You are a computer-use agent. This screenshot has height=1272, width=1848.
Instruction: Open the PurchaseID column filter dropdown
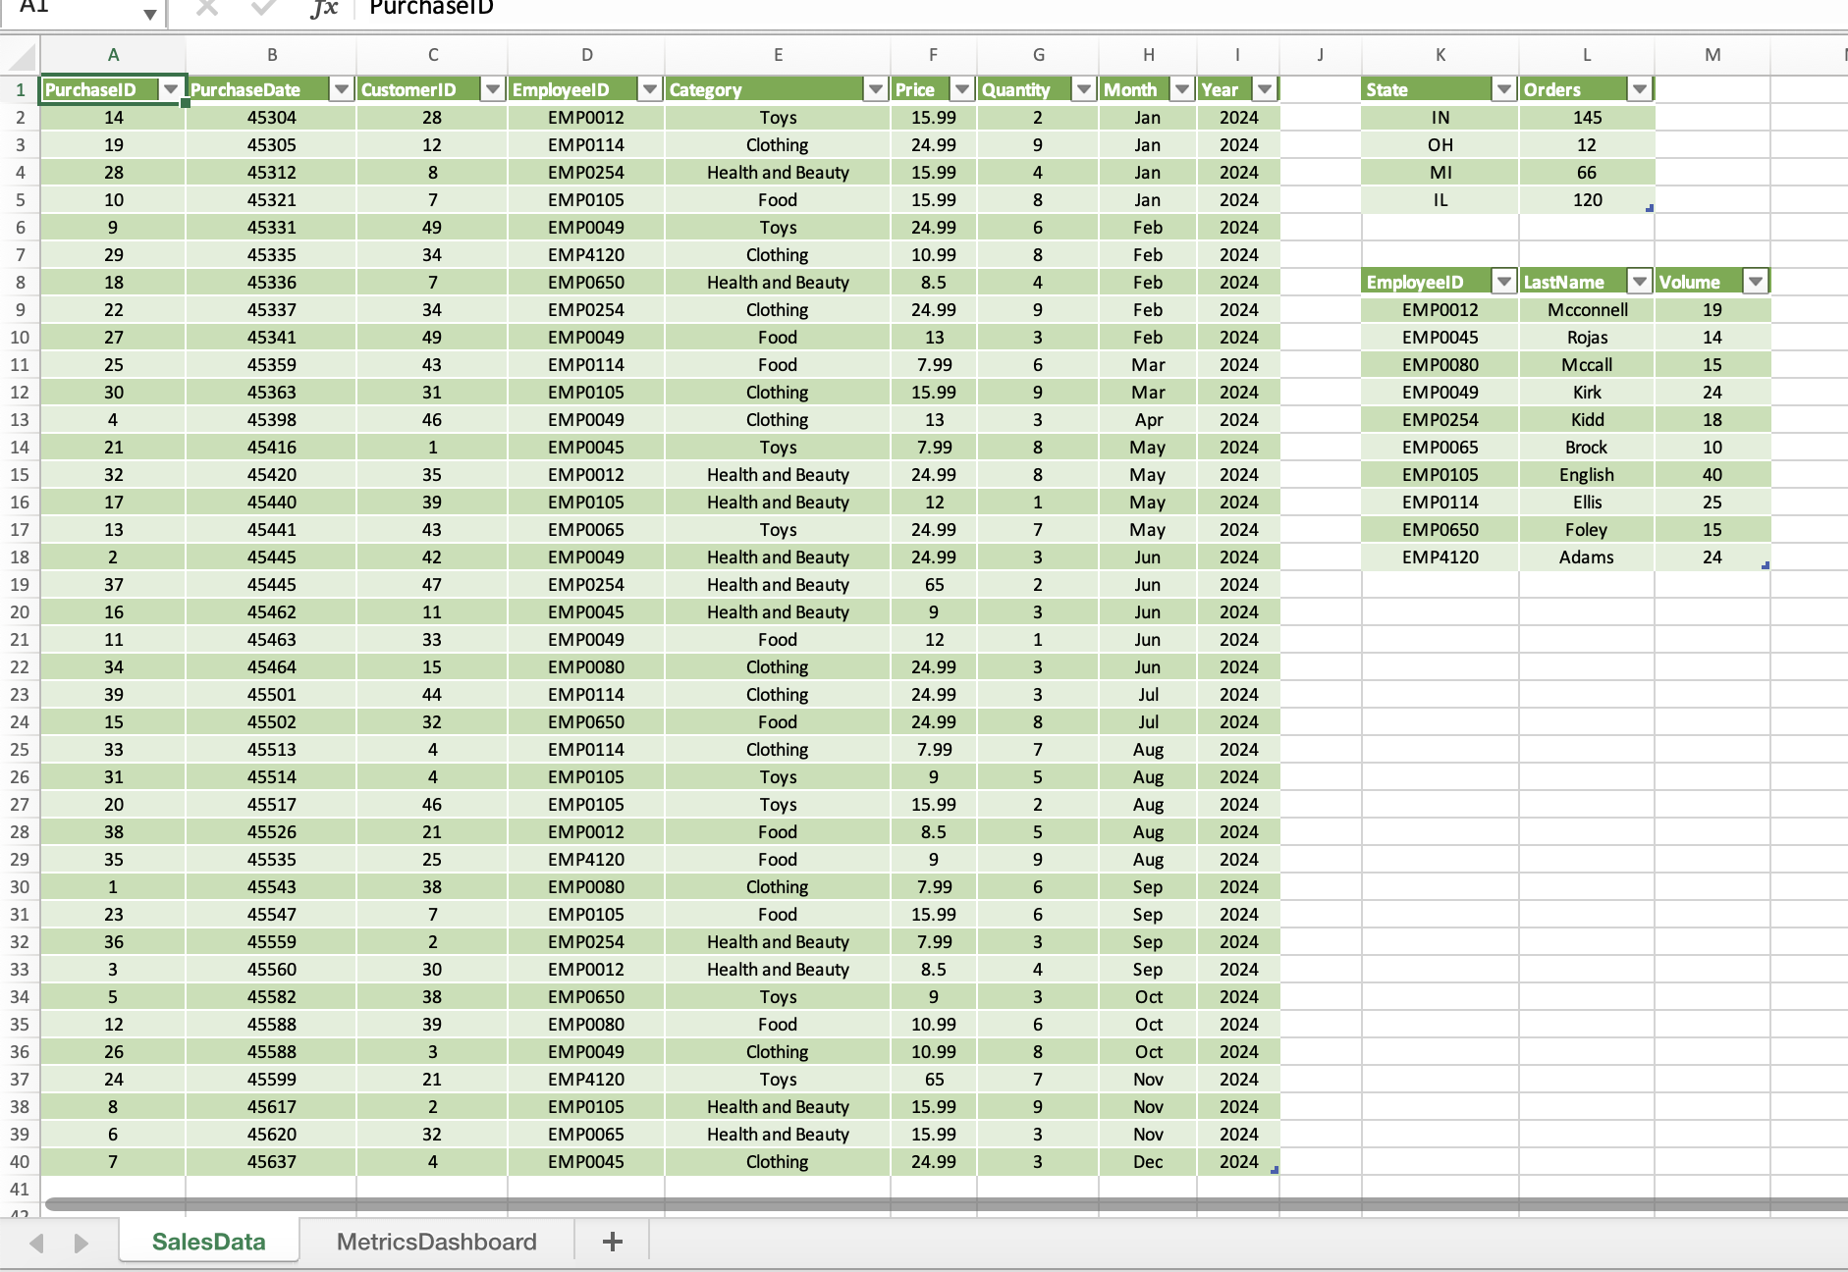pyautogui.click(x=170, y=88)
